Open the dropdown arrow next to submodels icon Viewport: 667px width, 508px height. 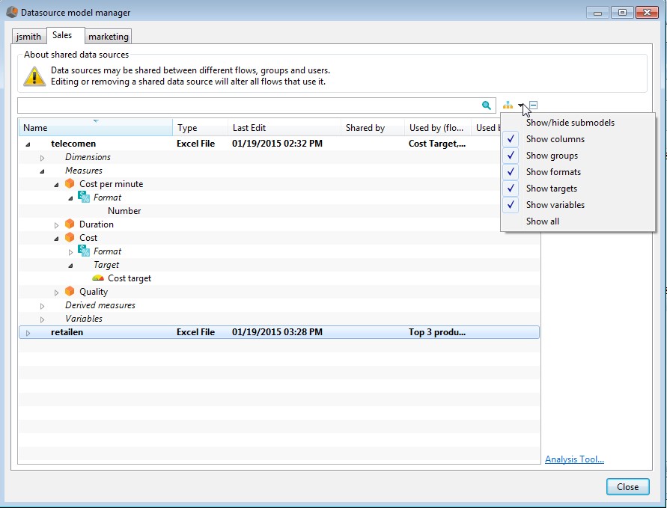521,105
